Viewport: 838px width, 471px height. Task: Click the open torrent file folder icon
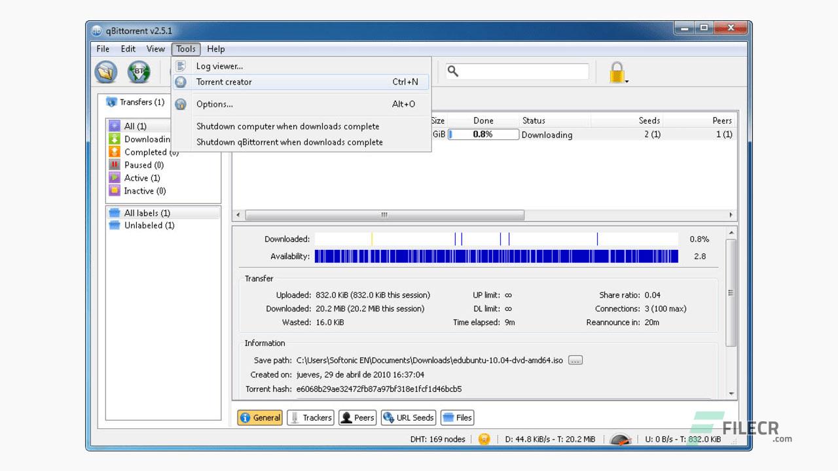(106, 72)
